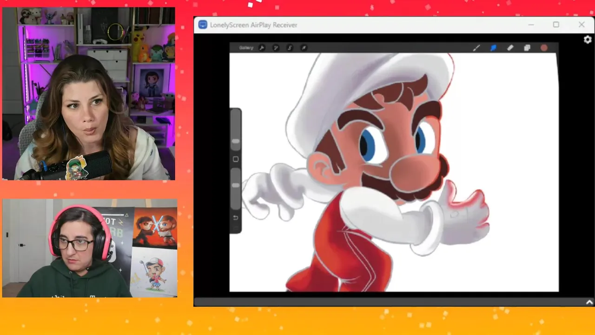Open the Adjustments magic wand menu
This screenshot has width=595, height=335.
(x=276, y=48)
